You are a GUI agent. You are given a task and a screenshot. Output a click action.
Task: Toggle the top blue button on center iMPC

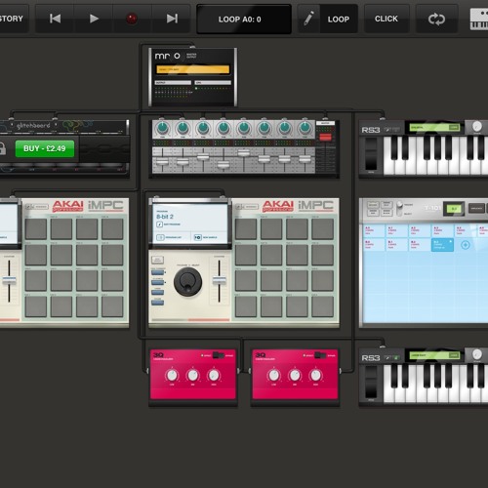click(158, 272)
